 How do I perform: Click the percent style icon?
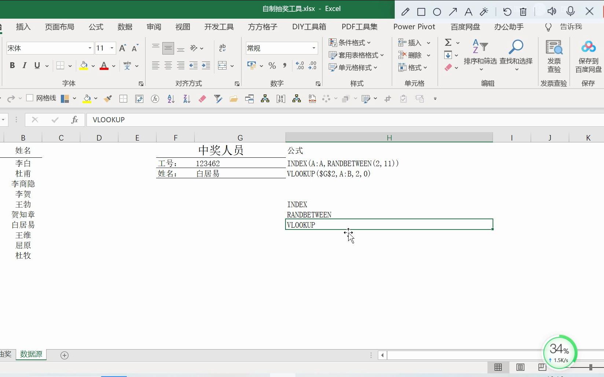pos(272,66)
